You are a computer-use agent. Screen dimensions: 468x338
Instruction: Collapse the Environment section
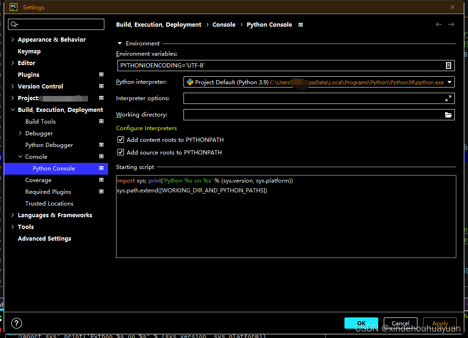[120, 43]
